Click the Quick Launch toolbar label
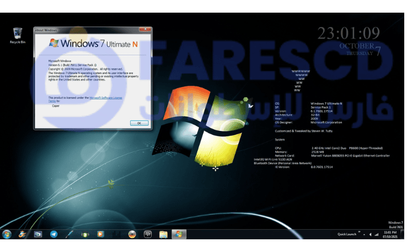This screenshot has width=407, height=252. pyautogui.click(x=347, y=234)
